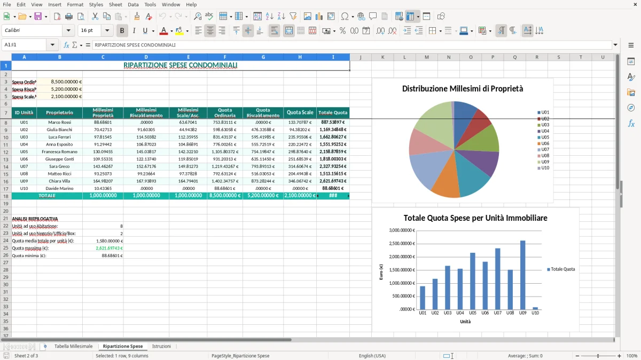The width and height of the screenshot is (641, 360).
Task: Click Clear Direct Formatting icon
Action: click(148, 17)
